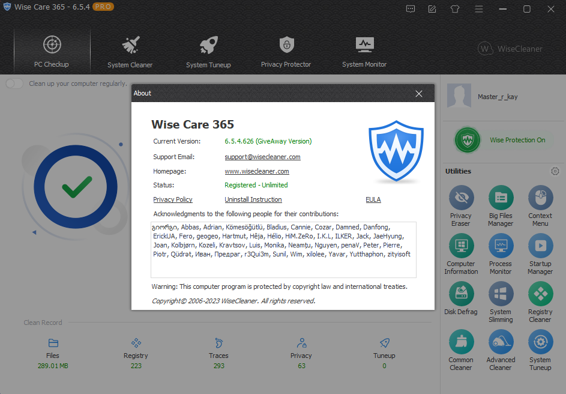Click the Privacy count 63
Viewport: 566px width, 394px height.
pyautogui.click(x=301, y=366)
